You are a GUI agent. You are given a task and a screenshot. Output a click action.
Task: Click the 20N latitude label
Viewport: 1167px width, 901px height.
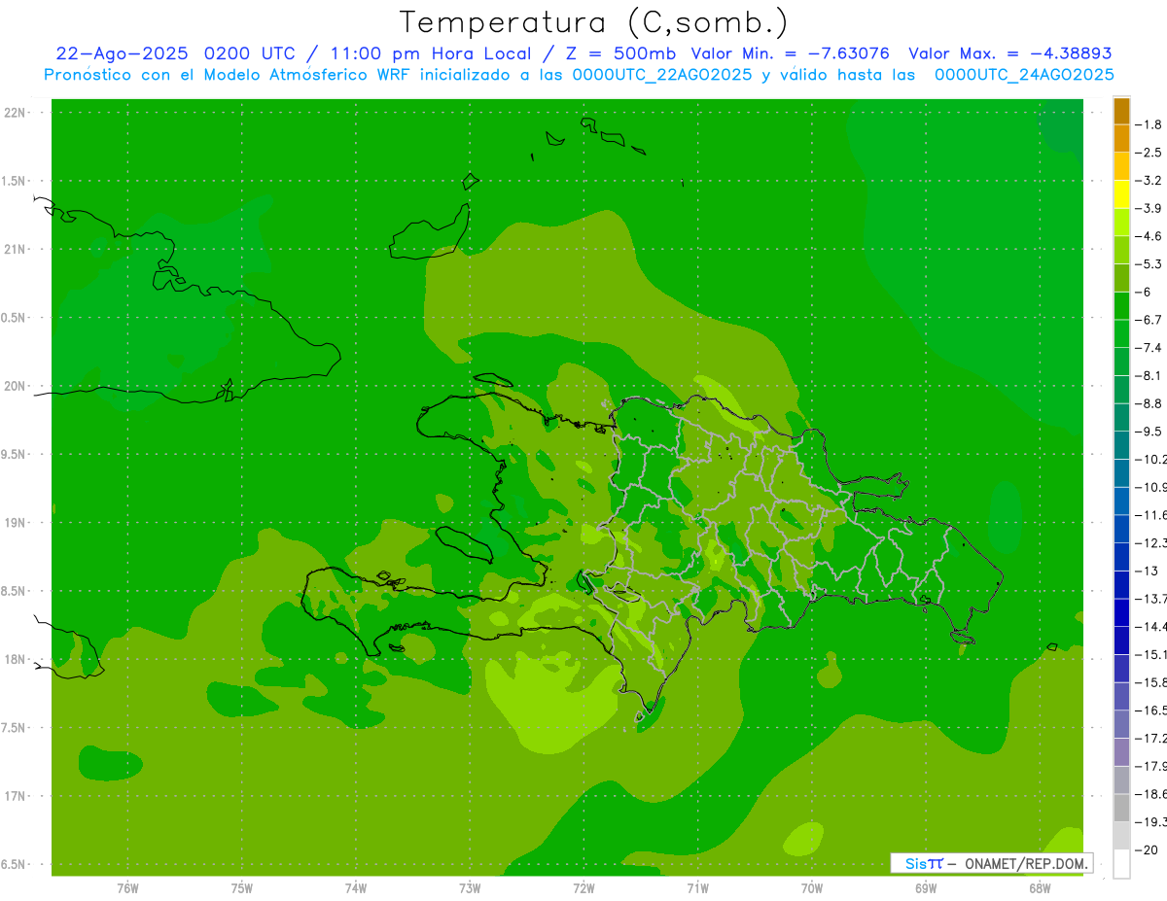15,386
